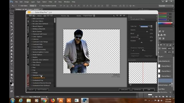The image size is (184, 103).
Task: Click the SETTINGS button
Action: pyautogui.click(x=42, y=90)
